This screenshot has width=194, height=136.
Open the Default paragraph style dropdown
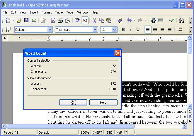[50, 29]
